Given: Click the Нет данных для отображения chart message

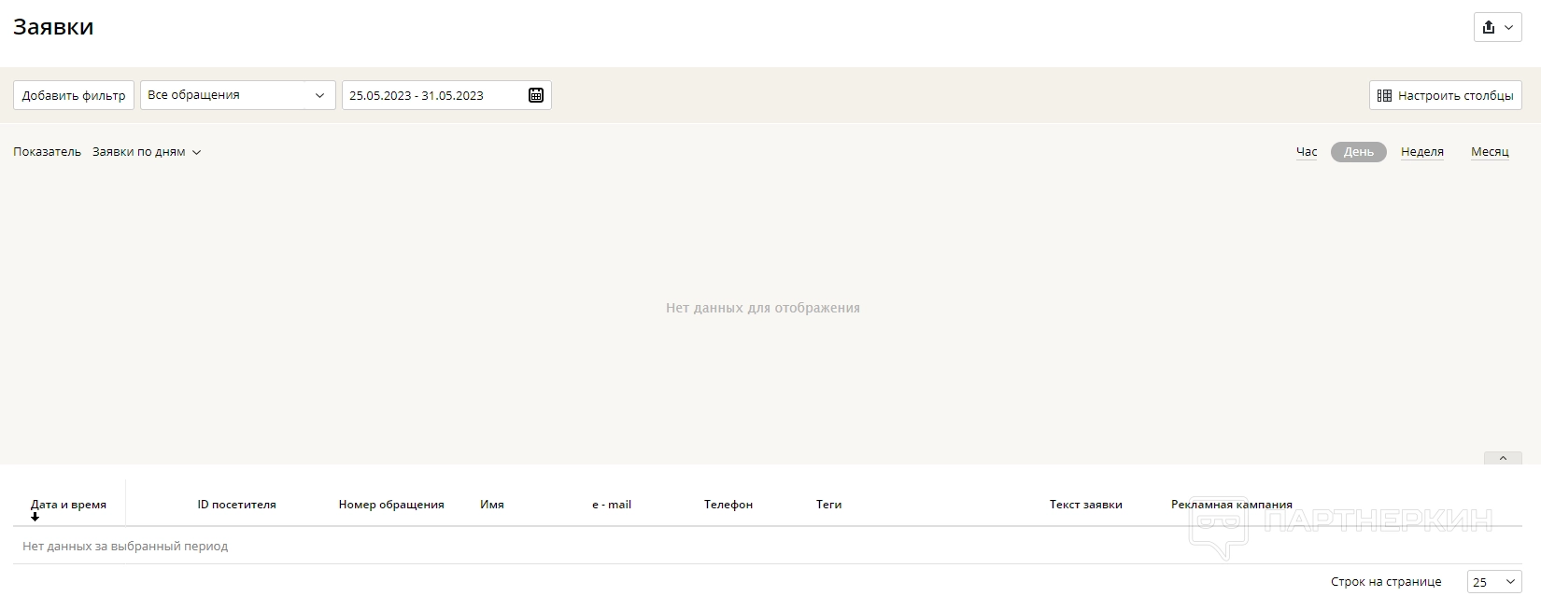Looking at the screenshot, I should tap(763, 308).
